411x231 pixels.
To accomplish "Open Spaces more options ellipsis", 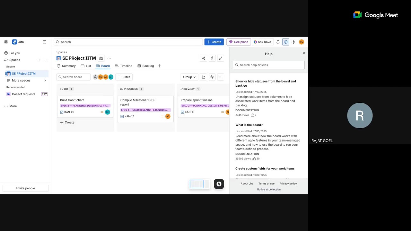I will coord(45,60).
